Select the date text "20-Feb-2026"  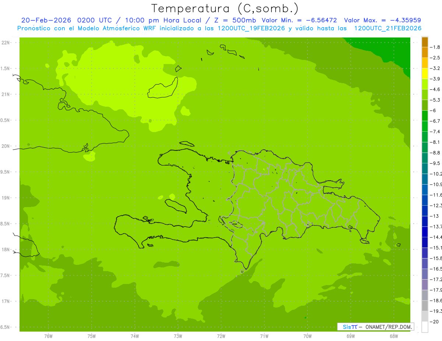(x=47, y=20)
